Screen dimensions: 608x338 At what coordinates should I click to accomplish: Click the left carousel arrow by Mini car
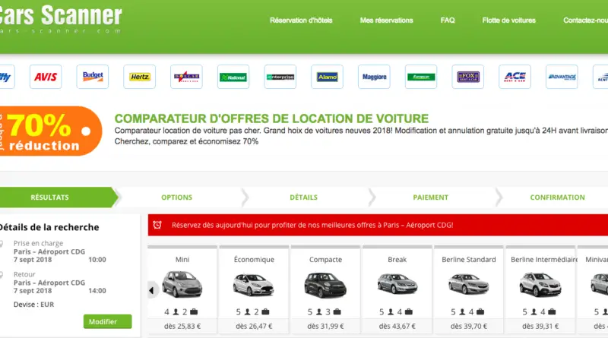point(151,290)
